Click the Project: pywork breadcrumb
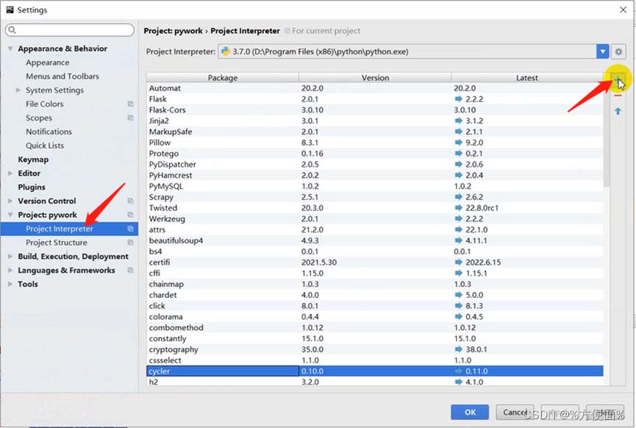This screenshot has height=428, width=636. click(x=174, y=31)
